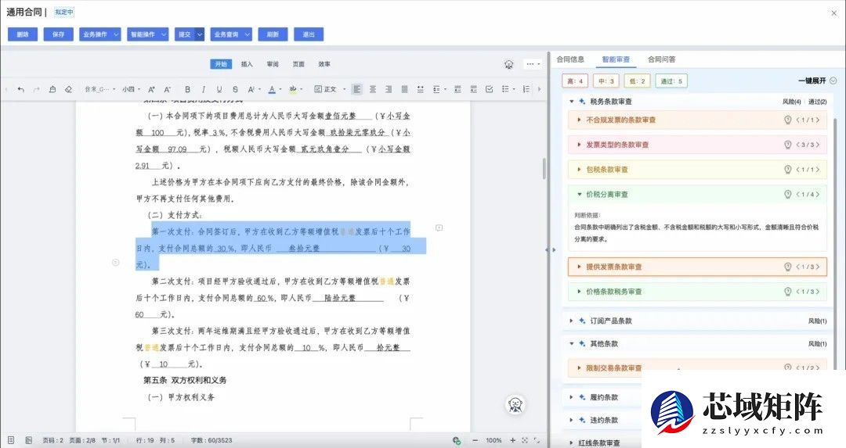Click lightbulb icon on 包税条款审查 row

788,170
